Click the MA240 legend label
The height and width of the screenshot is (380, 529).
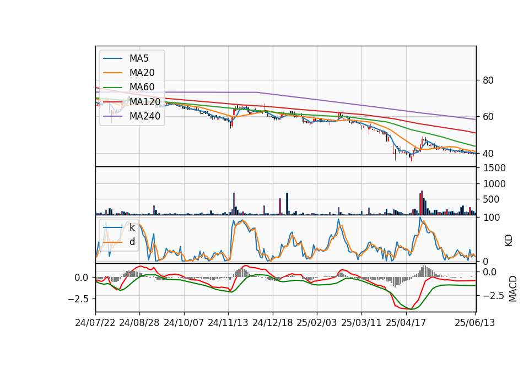tap(145, 116)
